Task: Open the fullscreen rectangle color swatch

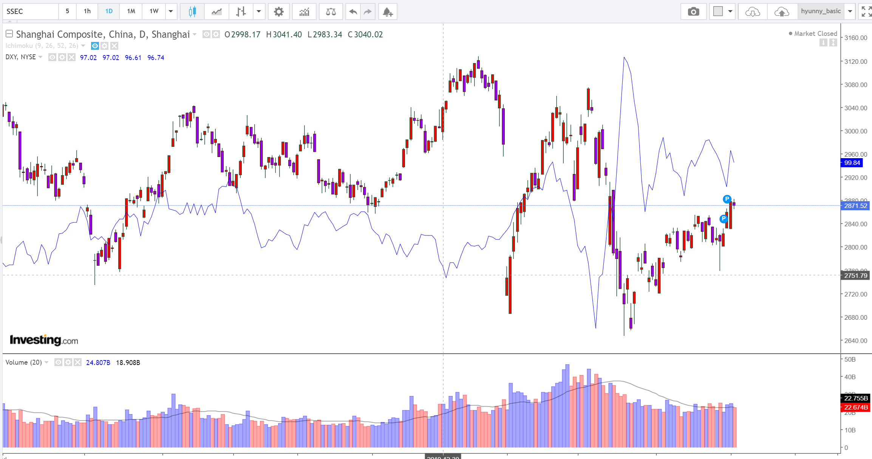Action: coord(718,11)
